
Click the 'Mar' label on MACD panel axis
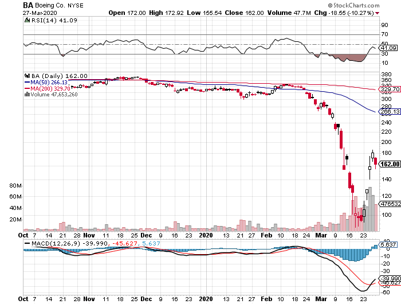tap(321, 299)
